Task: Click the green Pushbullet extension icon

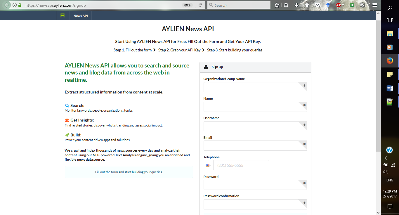Action: pyautogui.click(x=352, y=5)
